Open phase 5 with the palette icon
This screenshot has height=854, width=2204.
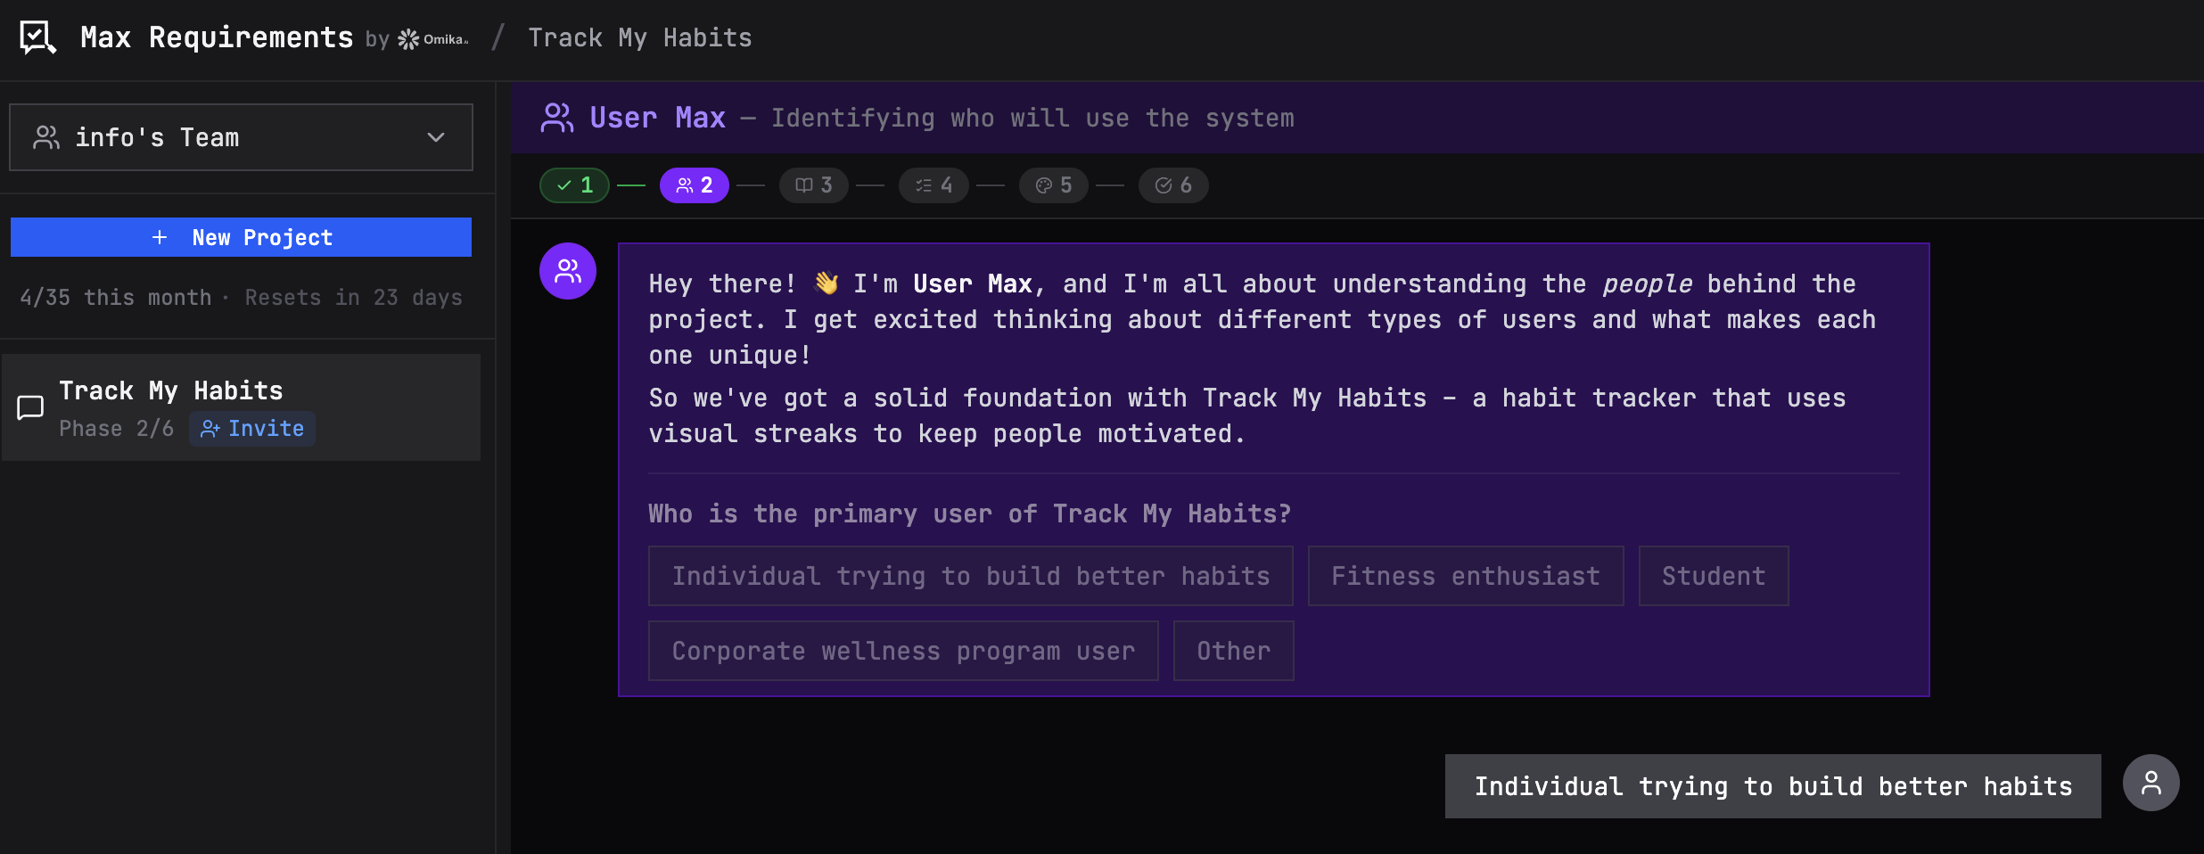[1052, 185]
